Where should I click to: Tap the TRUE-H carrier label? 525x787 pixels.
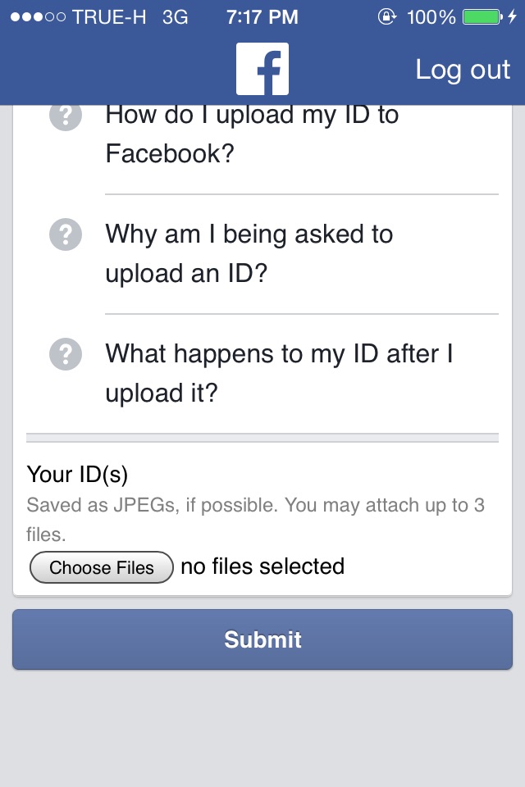109,17
